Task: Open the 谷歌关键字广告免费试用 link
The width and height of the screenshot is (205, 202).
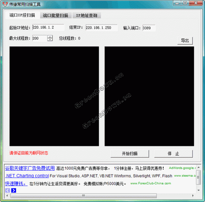Action: 30,168
